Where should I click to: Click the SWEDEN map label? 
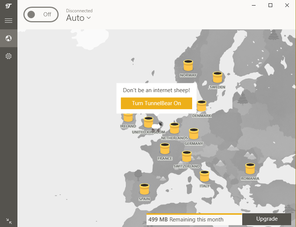(217, 87)
